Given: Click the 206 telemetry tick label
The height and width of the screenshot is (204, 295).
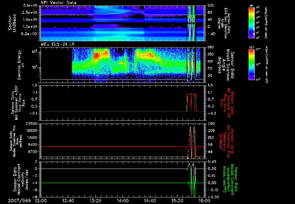Looking at the screenshot, I should pyautogui.click(x=211, y=131).
